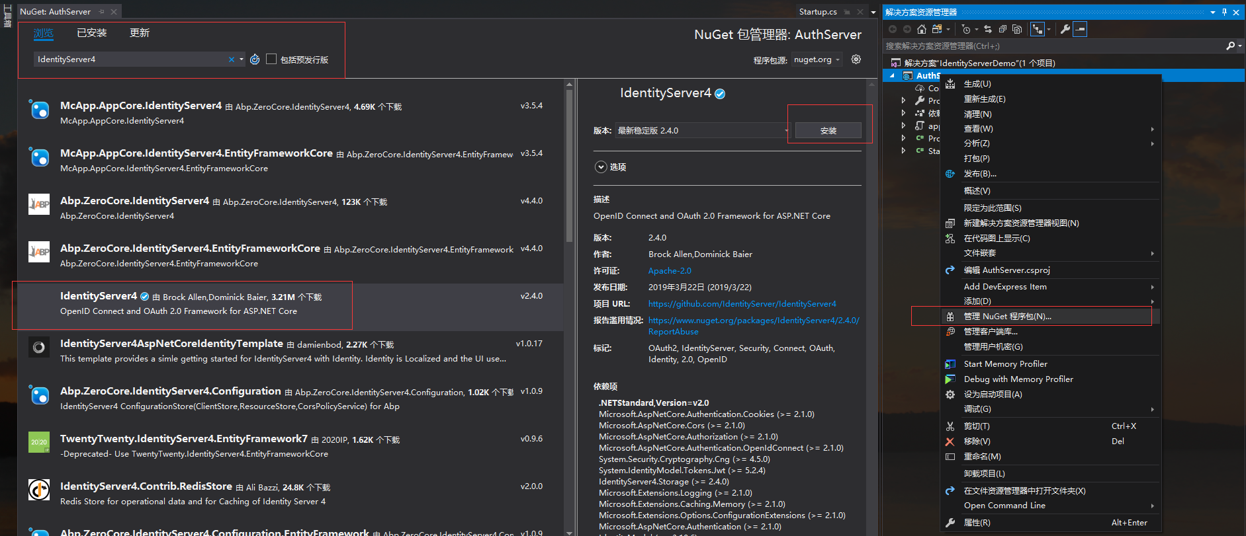The image size is (1246, 536).
Task: Enable include prerelease (包括预发行版) checkbox
Action: pyautogui.click(x=271, y=59)
